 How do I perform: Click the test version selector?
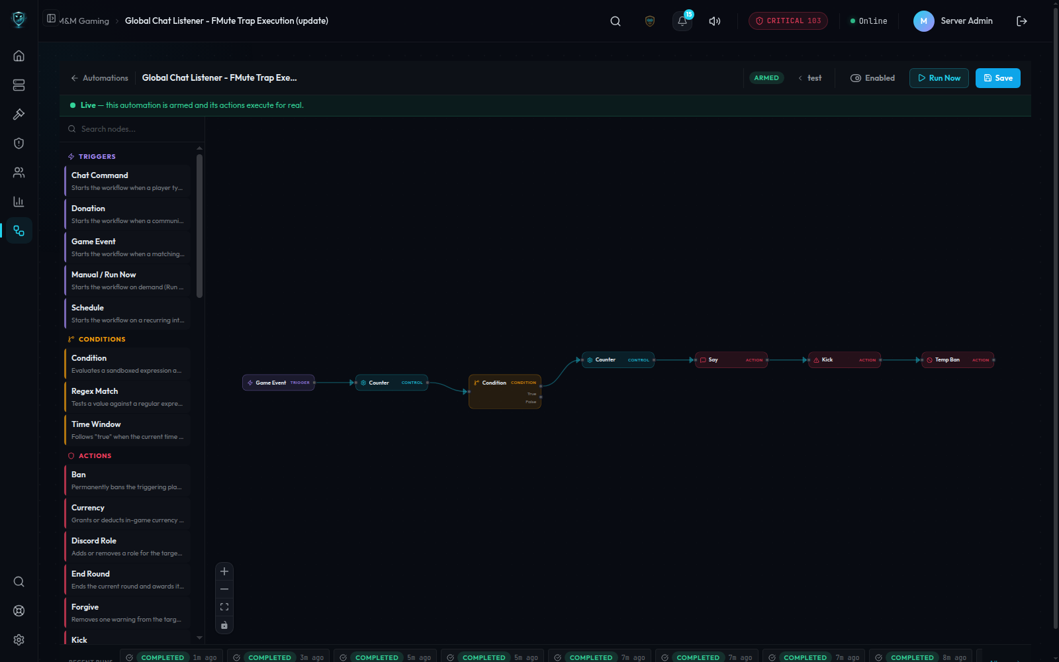point(810,78)
